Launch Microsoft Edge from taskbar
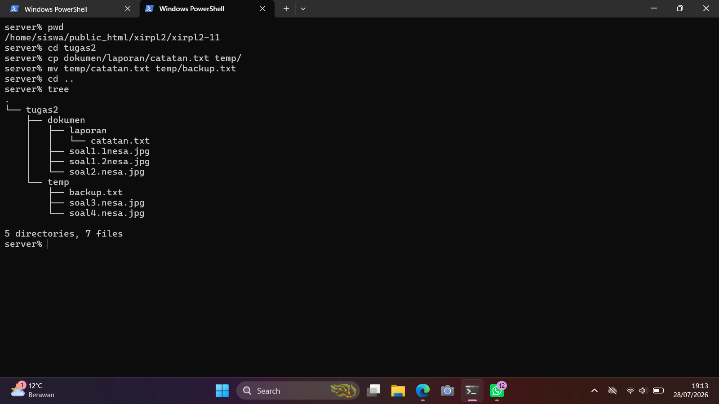The image size is (719, 404). pyautogui.click(x=423, y=391)
